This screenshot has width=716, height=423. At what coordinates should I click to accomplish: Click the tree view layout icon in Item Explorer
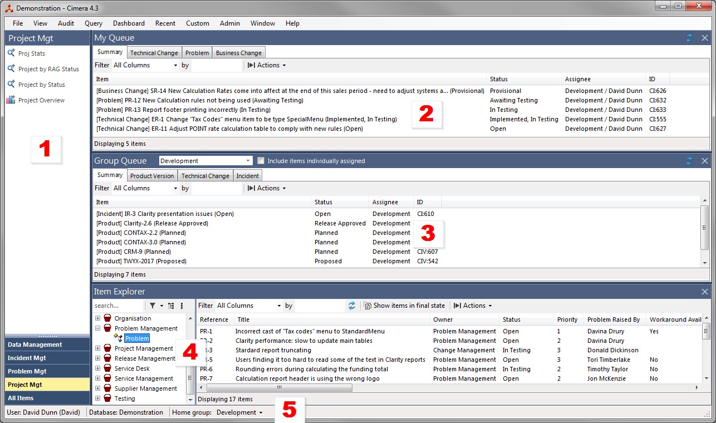point(171,306)
